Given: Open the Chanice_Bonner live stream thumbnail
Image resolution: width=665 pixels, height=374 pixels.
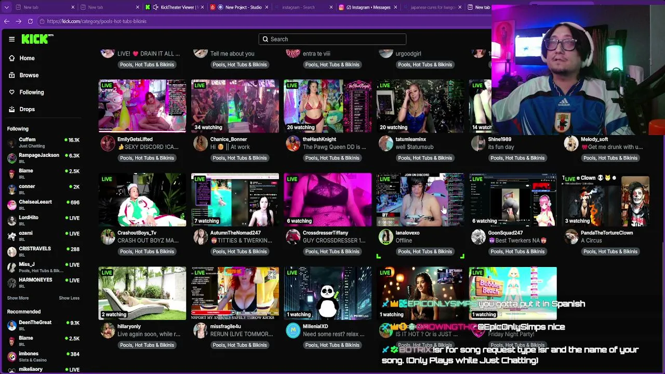Looking at the screenshot, I should [x=235, y=106].
